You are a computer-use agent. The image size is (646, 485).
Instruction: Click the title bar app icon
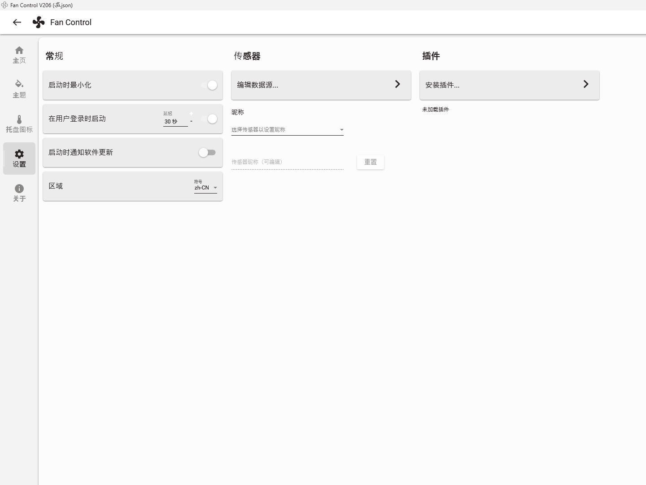pyautogui.click(x=4, y=5)
